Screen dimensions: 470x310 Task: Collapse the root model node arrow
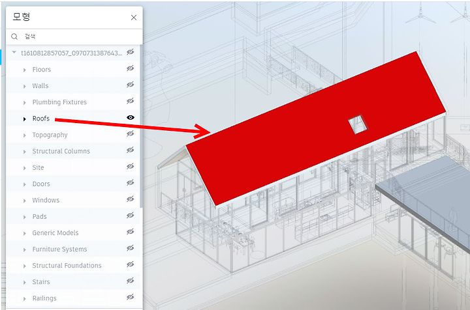(14, 52)
